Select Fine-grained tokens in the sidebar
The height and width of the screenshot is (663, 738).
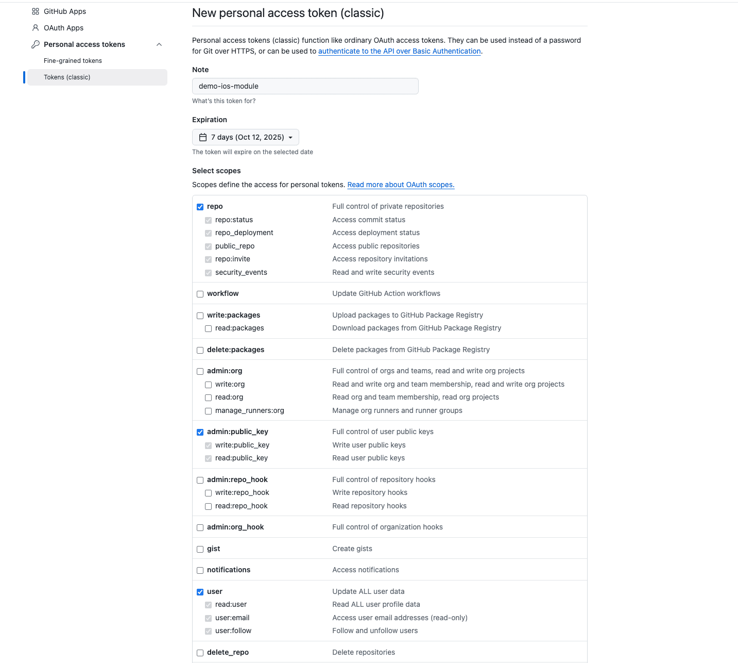click(73, 60)
